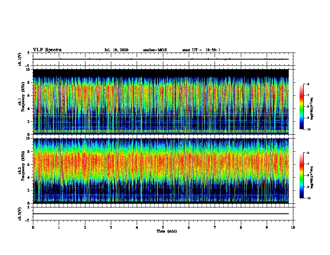Click time axis tick label 9
Screen dimensions: 330x255
[x=267, y=227]
